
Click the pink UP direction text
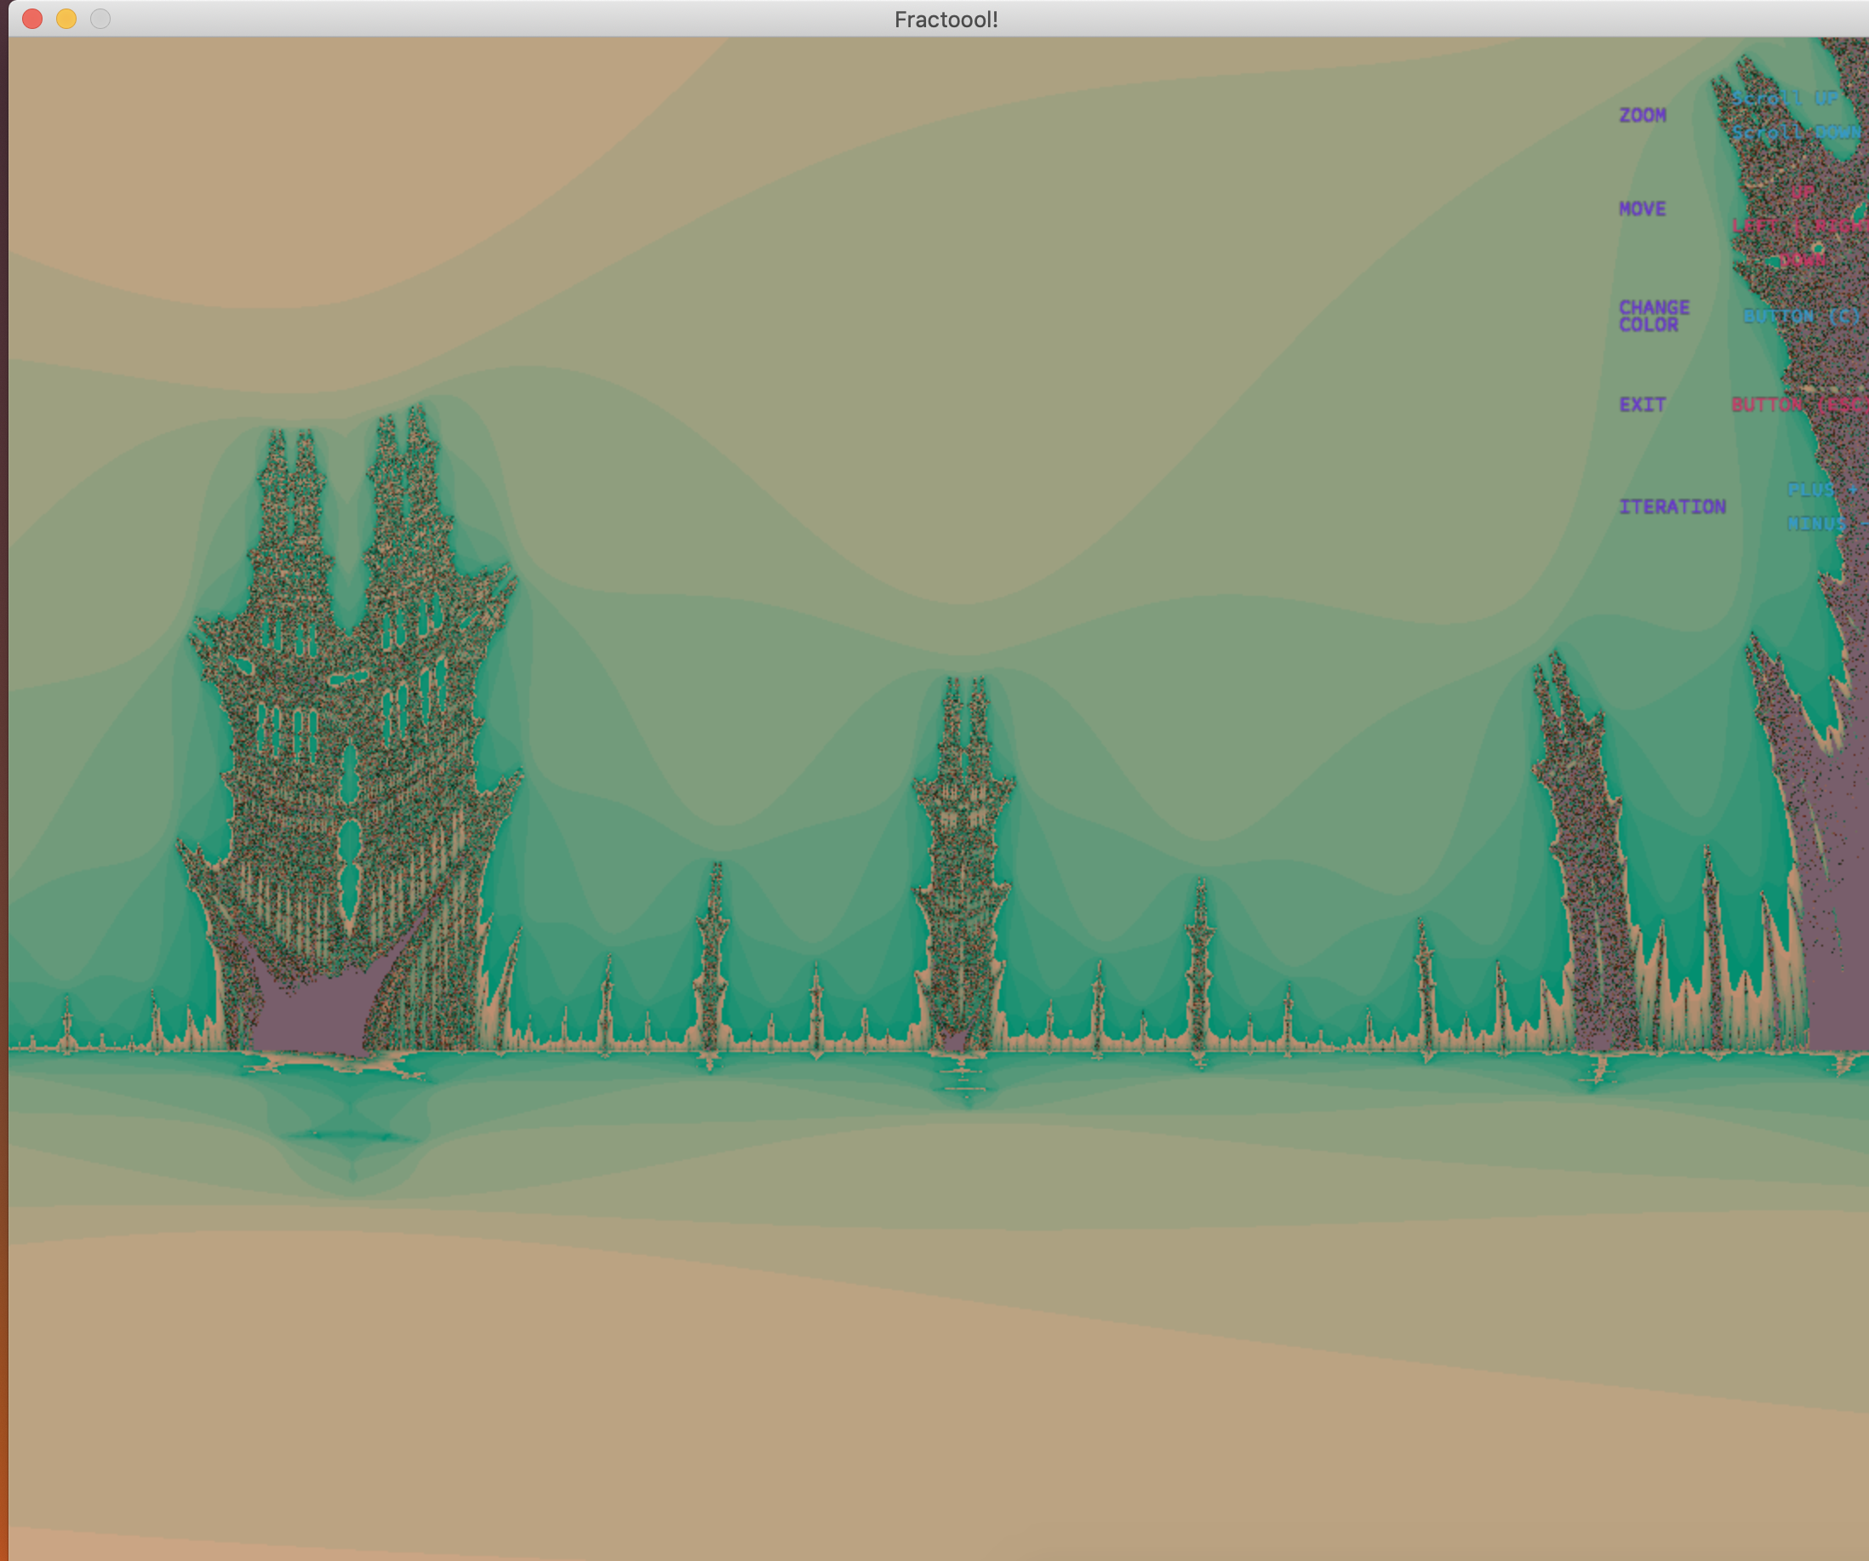coord(1803,192)
